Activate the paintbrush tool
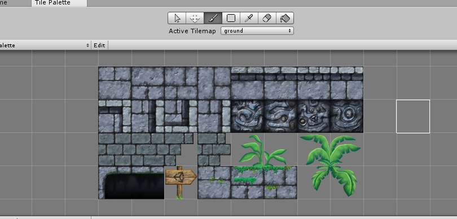Viewport: 457px width, 219px height. click(213, 18)
